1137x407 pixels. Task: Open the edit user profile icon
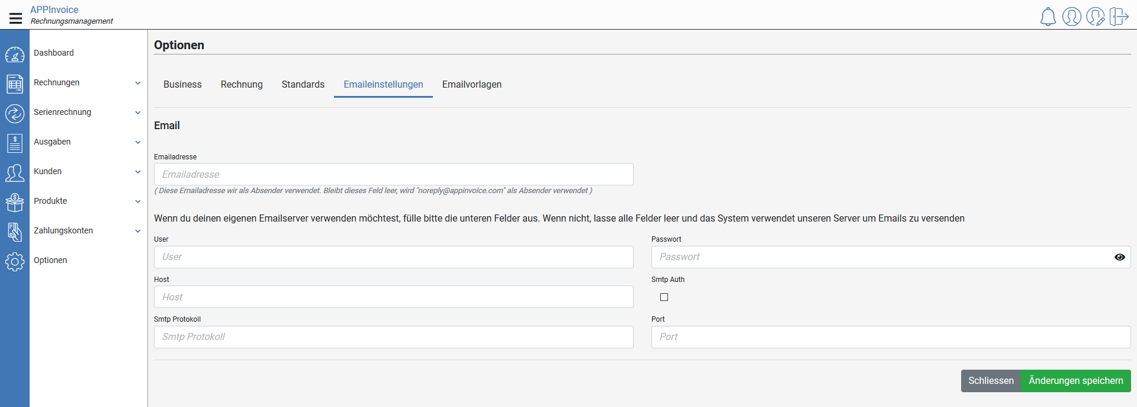1096,17
